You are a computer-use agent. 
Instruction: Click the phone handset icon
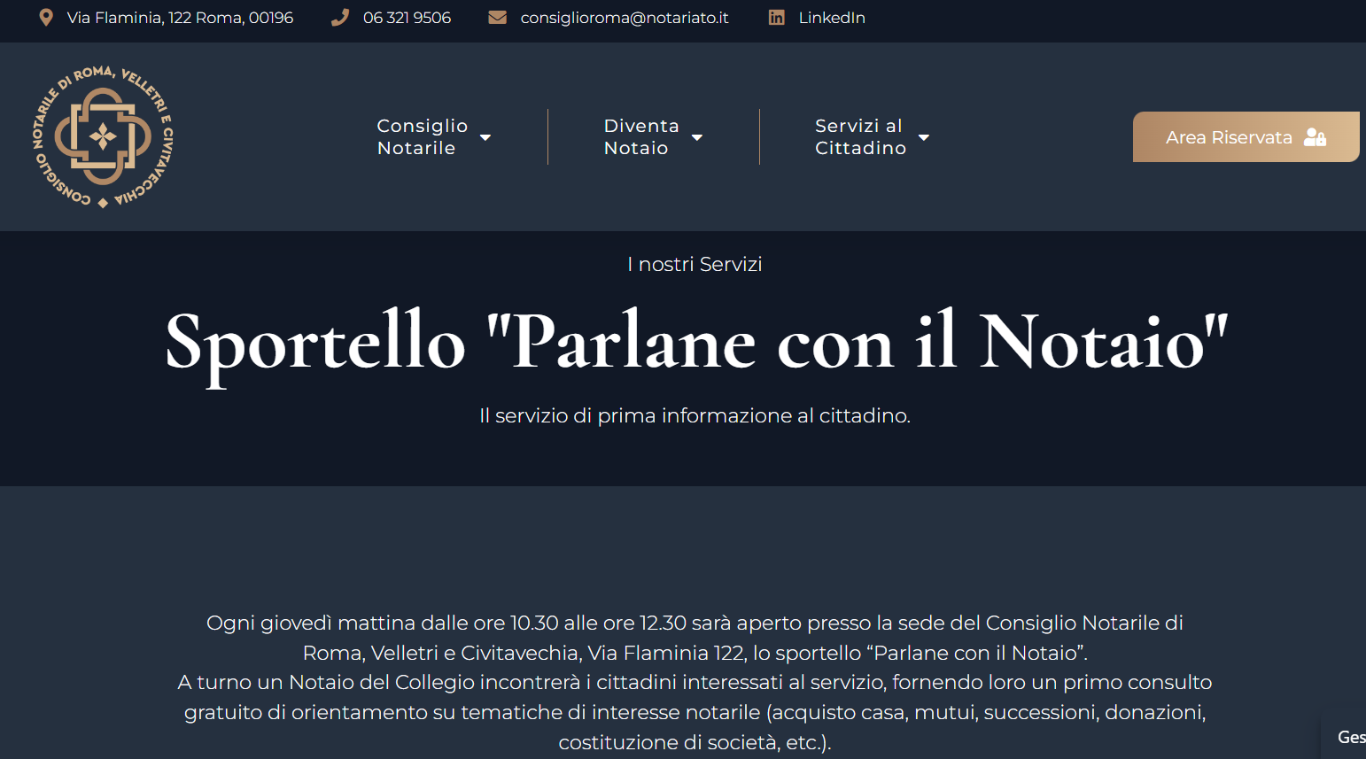(x=339, y=18)
